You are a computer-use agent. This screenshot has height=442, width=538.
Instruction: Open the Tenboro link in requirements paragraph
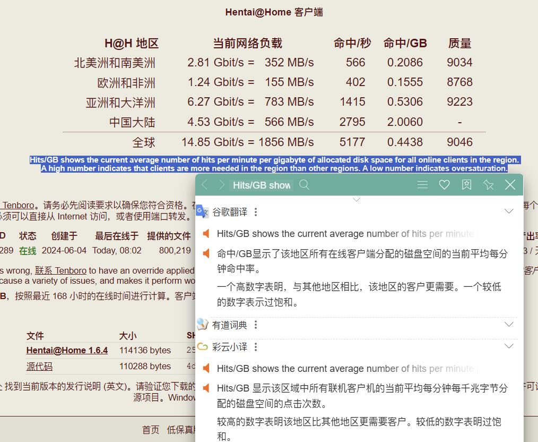point(19,205)
